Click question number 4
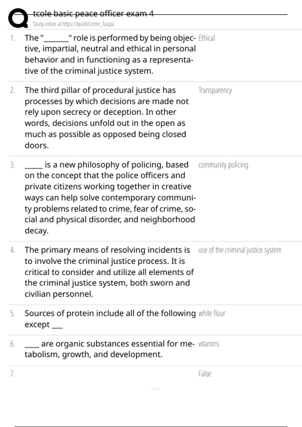The image size is (302, 427). [12, 250]
